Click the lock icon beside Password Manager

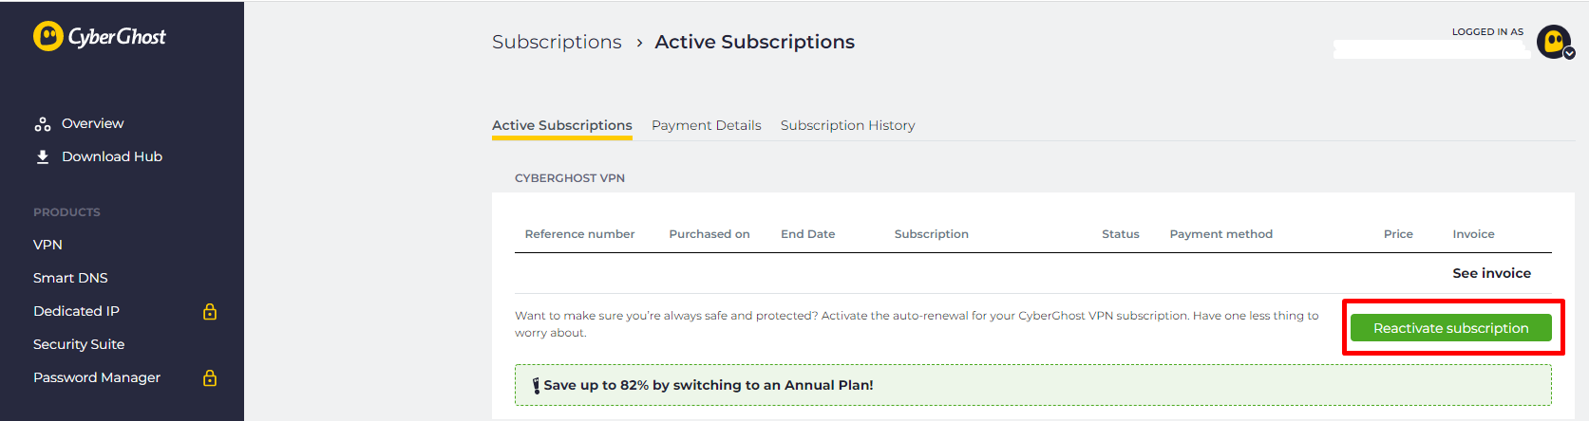(210, 377)
